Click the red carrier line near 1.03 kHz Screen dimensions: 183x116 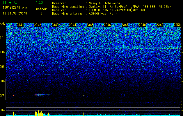pos(93,48)
